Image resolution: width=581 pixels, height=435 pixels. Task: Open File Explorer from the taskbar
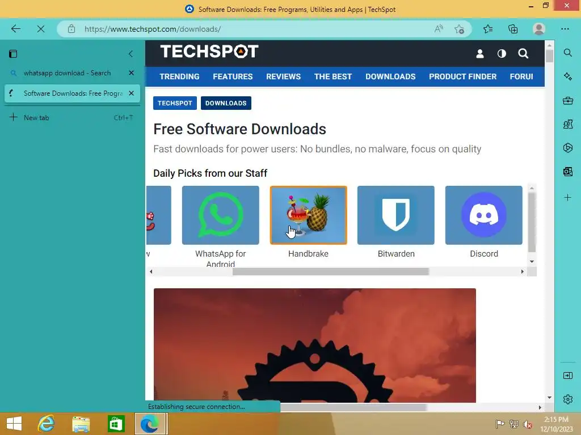(x=81, y=424)
